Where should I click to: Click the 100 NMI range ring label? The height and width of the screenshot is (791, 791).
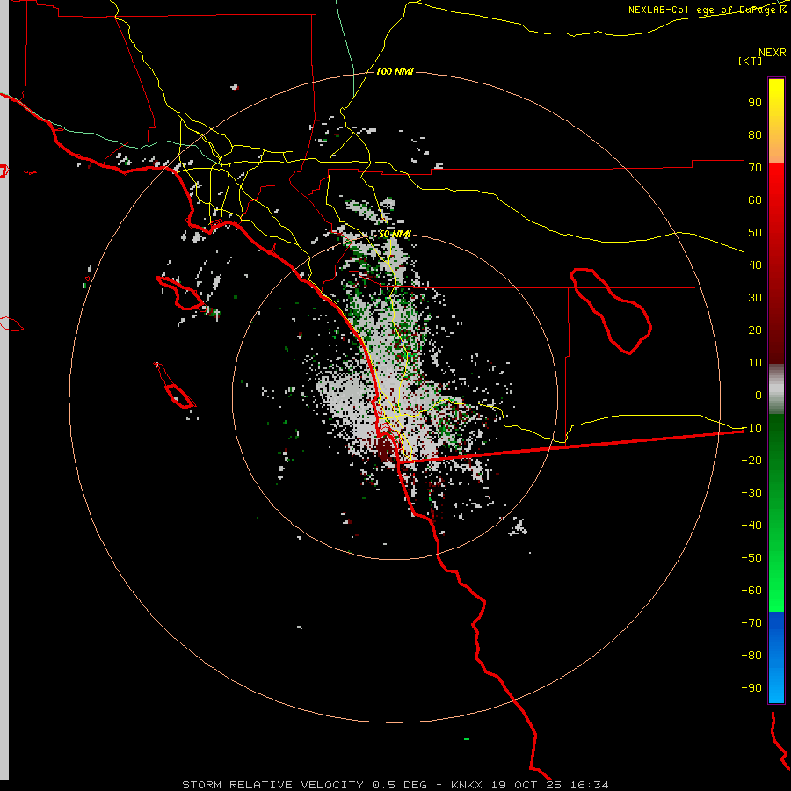(x=395, y=72)
